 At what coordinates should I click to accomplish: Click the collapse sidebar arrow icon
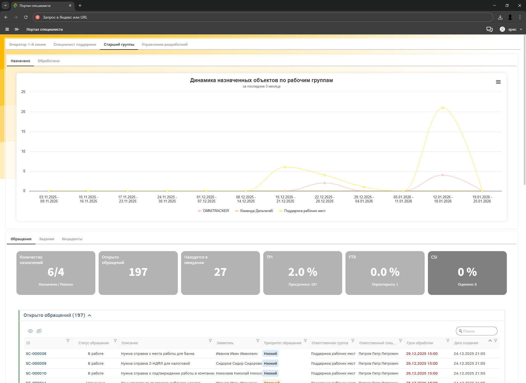pyautogui.click(x=17, y=29)
